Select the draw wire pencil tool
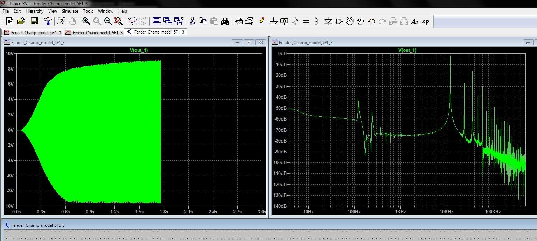This screenshot has width=537, height=241. (262, 22)
